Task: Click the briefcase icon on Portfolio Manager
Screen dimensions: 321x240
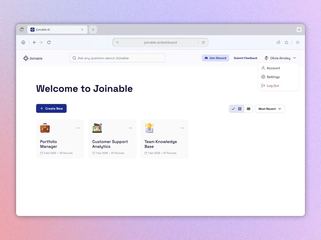Action: 45,128
